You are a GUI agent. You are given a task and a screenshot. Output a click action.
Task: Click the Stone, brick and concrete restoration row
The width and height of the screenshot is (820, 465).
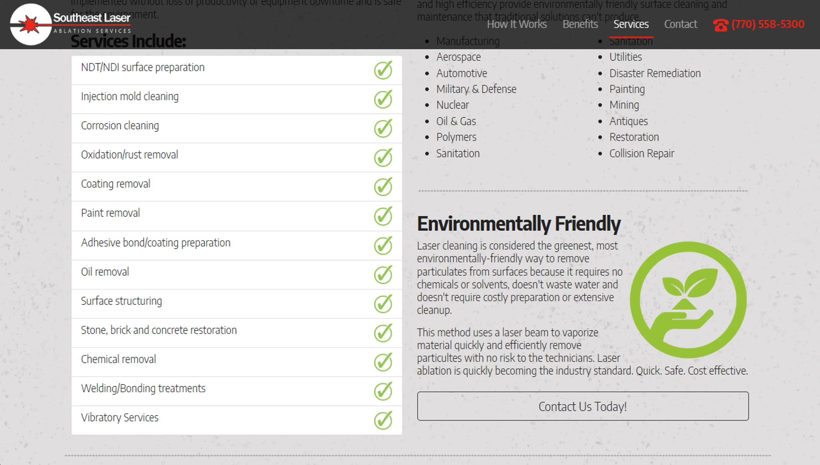237,333
